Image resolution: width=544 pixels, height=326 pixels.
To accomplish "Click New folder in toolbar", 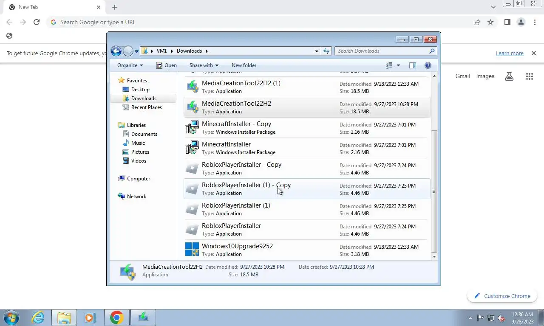I will click(244, 65).
